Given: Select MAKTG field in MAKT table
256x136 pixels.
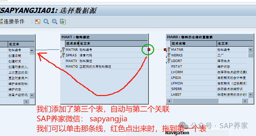Looking at the screenshot, I should click(x=72, y=67).
